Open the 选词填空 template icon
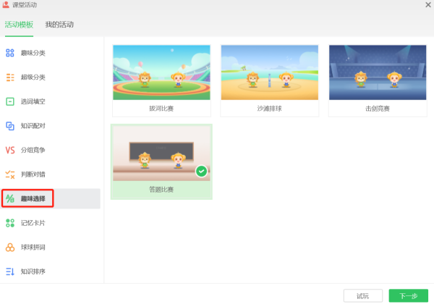Screen dimensions: 434x307 point(10,101)
